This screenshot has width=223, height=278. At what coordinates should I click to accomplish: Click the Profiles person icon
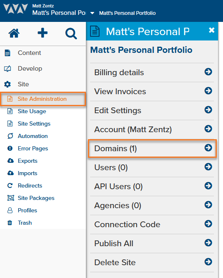(10, 210)
